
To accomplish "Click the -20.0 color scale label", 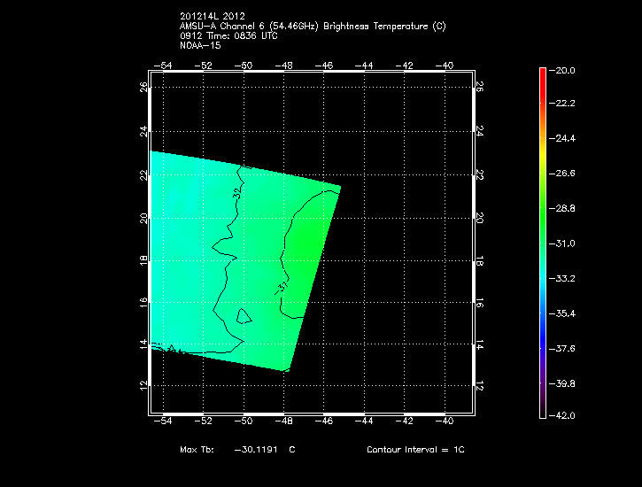I will (565, 70).
